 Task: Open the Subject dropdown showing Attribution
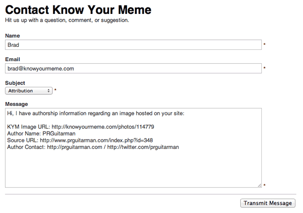29,91
